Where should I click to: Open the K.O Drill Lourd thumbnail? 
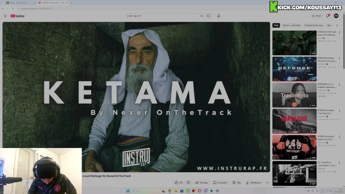(294, 147)
